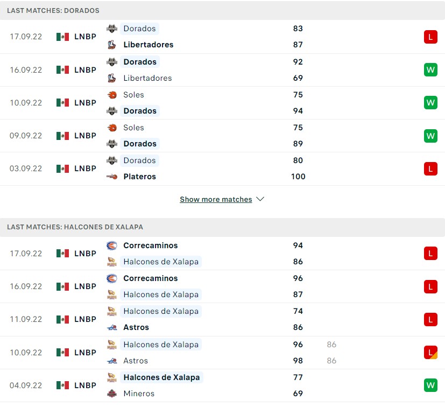Expand the list with Show more matches

click(x=216, y=199)
